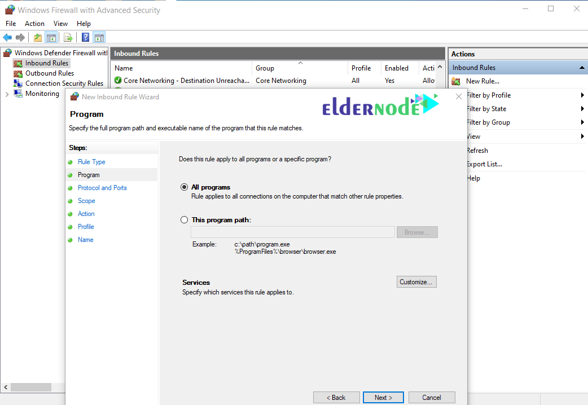Click the Next button in the wizard
The width and height of the screenshot is (588, 405).
(x=383, y=397)
